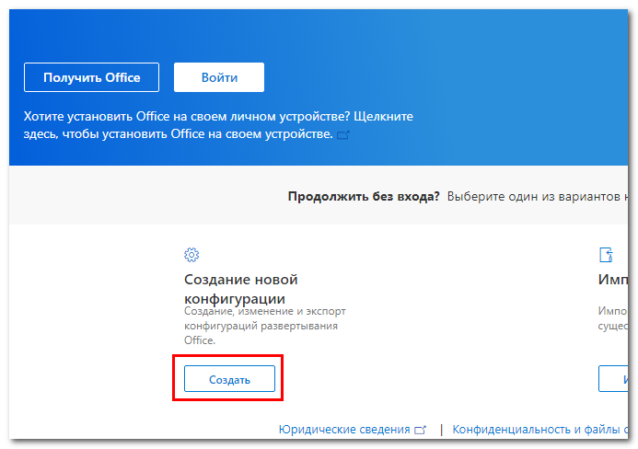Open the install Office on personal device link

(218, 125)
